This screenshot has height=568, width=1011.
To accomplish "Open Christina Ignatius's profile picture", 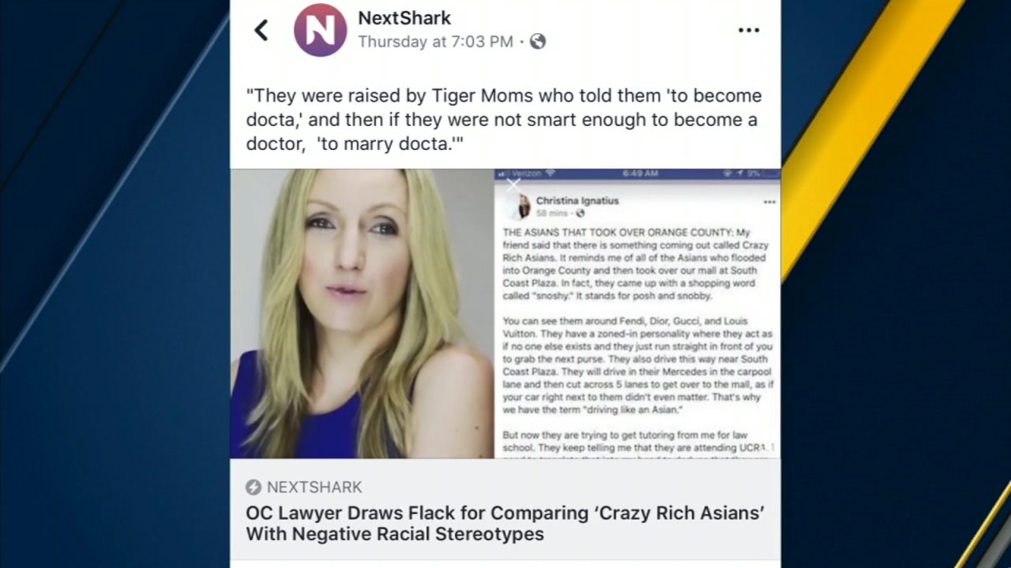I will coord(523,205).
